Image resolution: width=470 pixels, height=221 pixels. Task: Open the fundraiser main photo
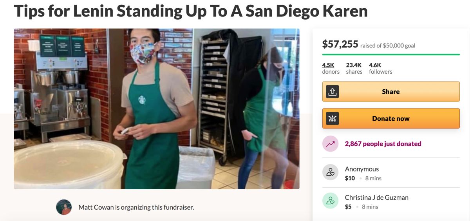coord(157,109)
